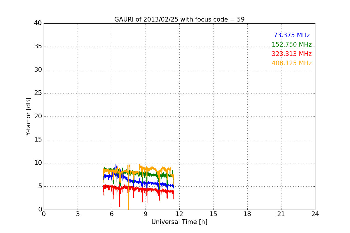Click the x-axis tick label 24
Screen dimensions: 350x233
pyautogui.click(x=315, y=214)
